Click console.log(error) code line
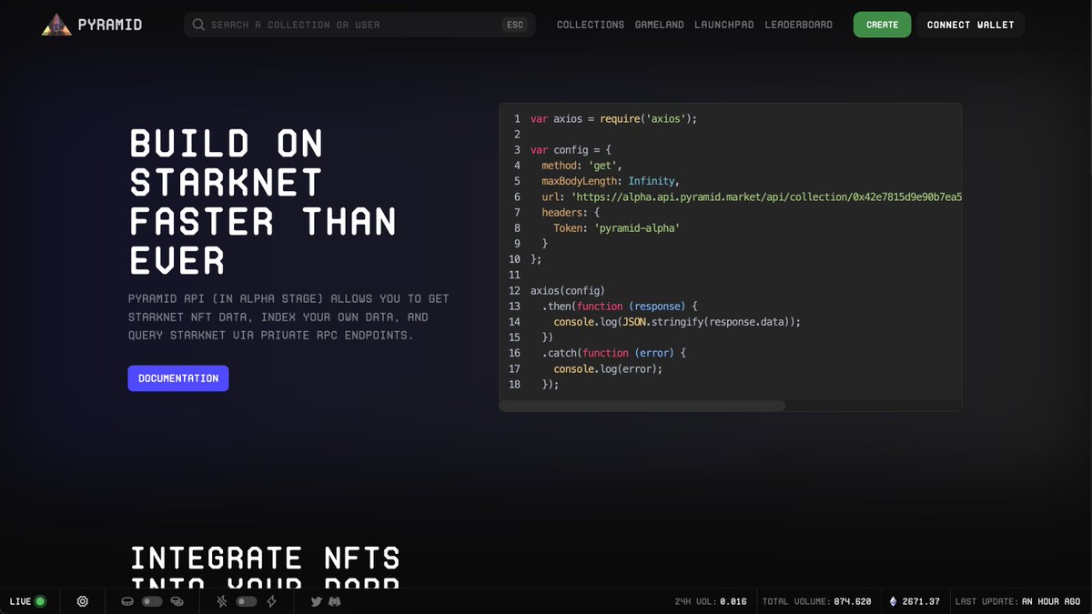The width and height of the screenshot is (1092, 614). pyautogui.click(x=608, y=368)
